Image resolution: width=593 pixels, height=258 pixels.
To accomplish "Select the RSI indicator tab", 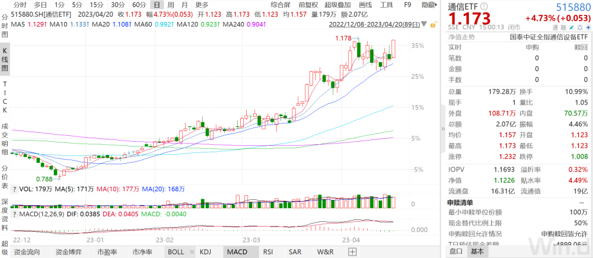I will 268,252.
